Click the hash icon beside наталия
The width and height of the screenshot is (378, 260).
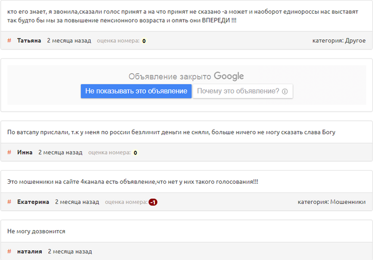pos(9,251)
